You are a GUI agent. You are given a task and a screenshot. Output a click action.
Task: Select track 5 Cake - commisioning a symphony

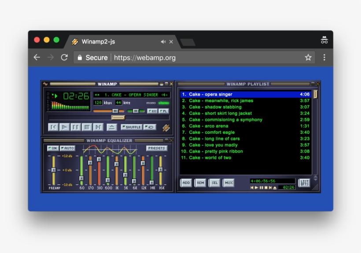[245, 120]
